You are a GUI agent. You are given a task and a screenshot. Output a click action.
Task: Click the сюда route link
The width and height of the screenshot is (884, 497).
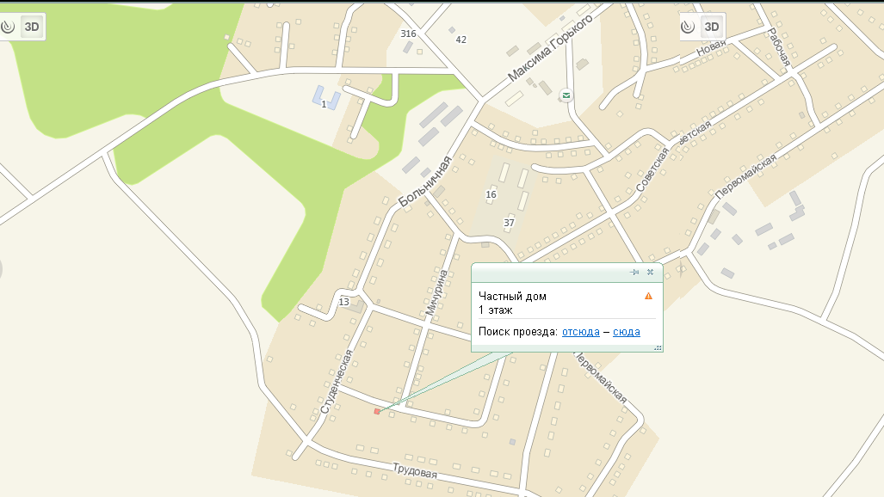627,332
